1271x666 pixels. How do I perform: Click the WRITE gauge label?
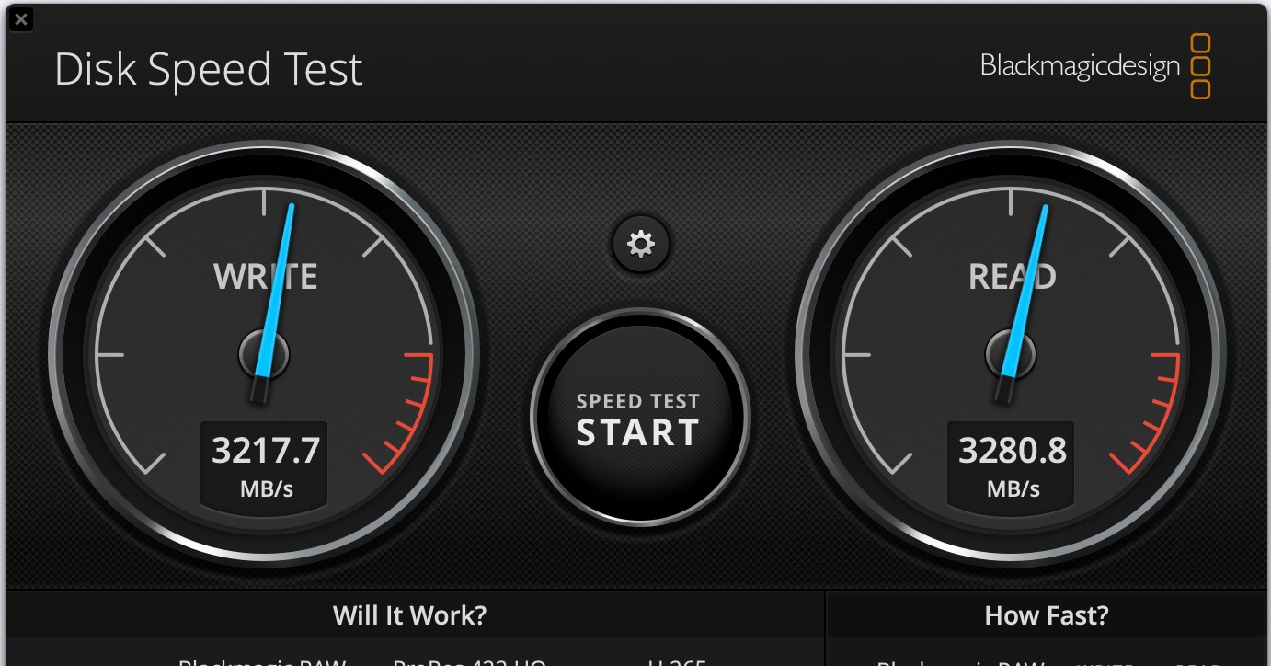(266, 277)
